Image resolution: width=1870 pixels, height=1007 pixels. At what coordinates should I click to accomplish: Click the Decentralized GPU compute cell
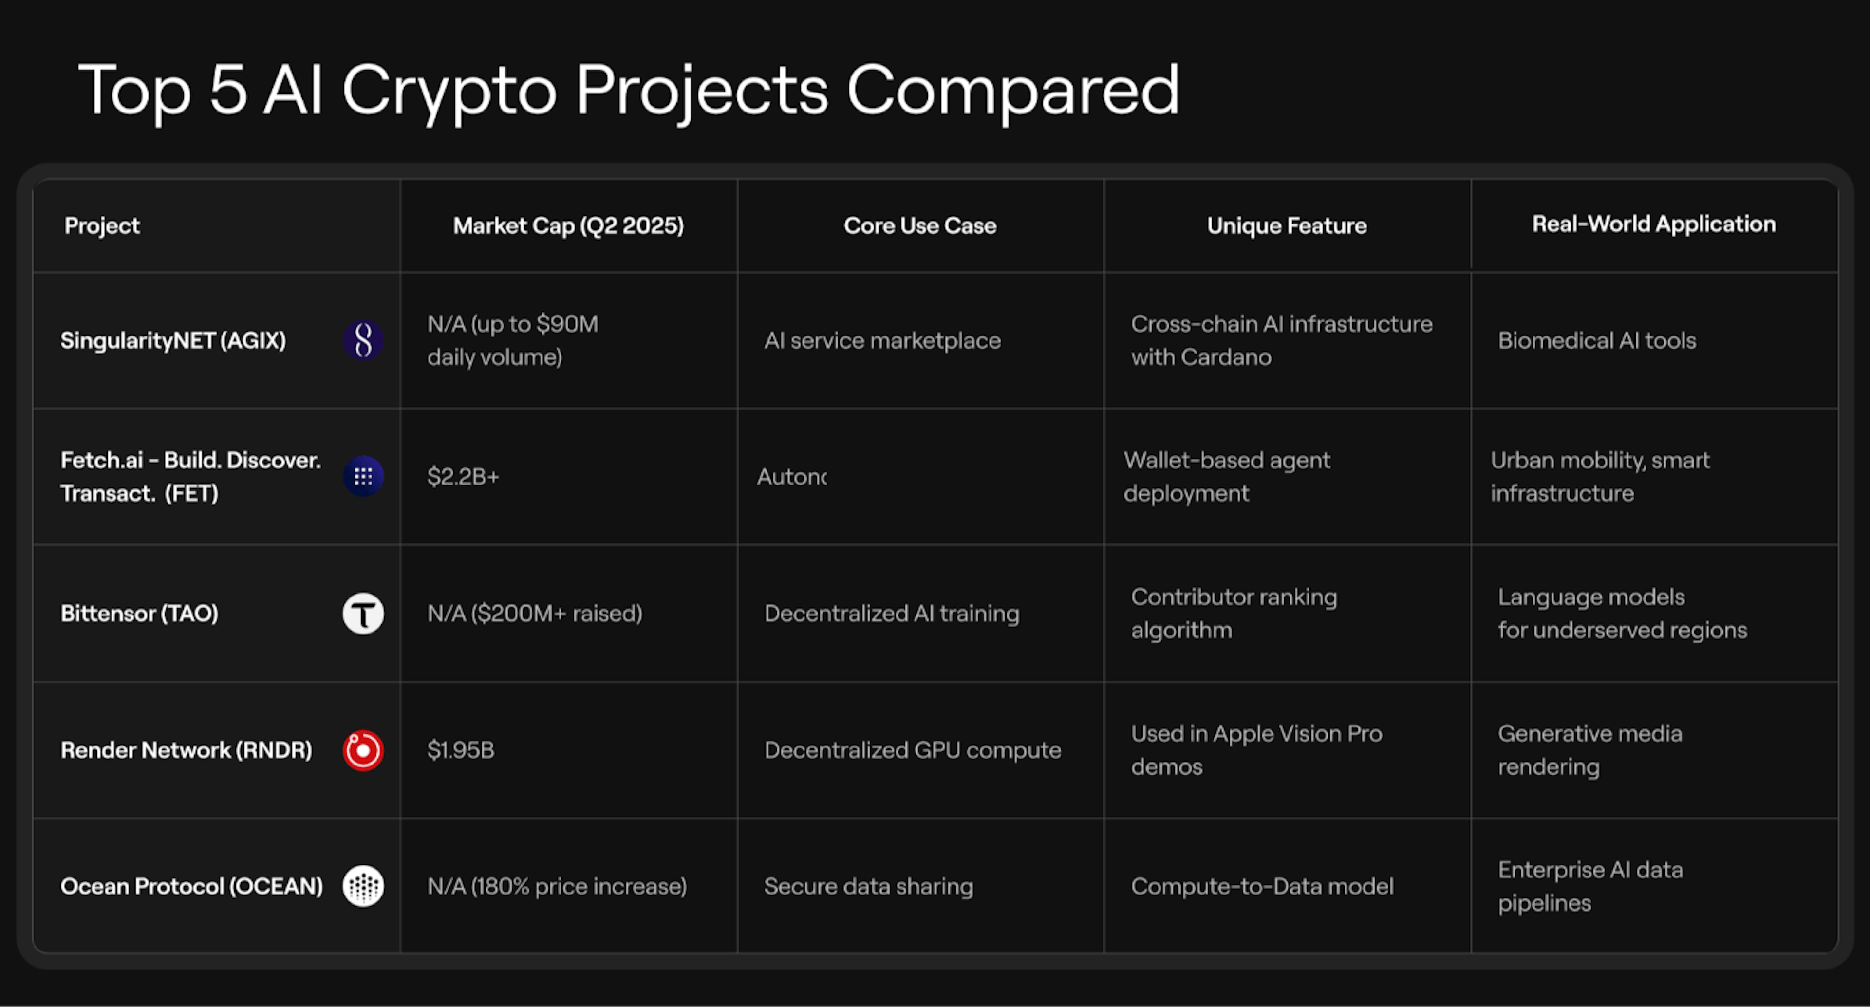point(913,750)
